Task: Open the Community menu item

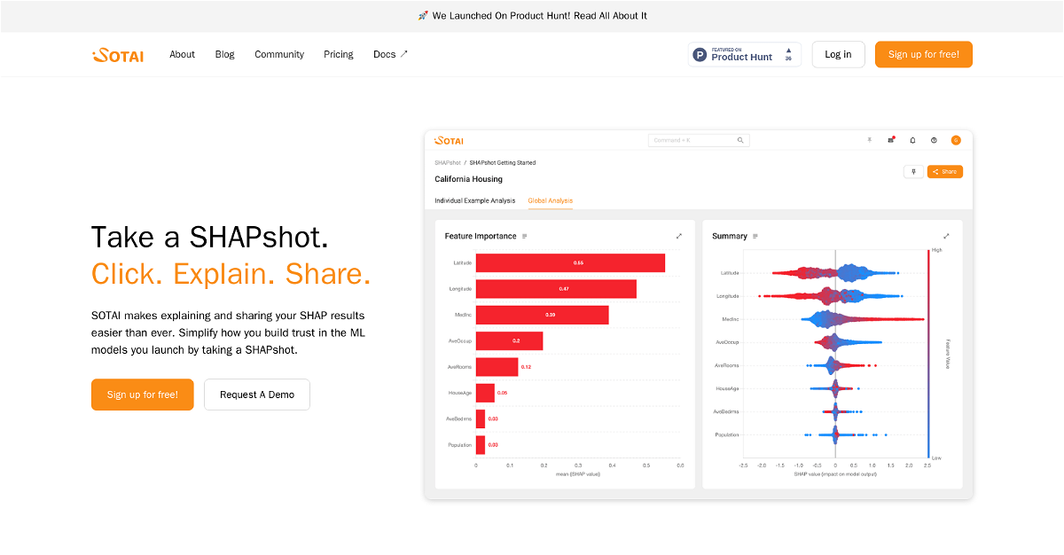Action: [279, 54]
